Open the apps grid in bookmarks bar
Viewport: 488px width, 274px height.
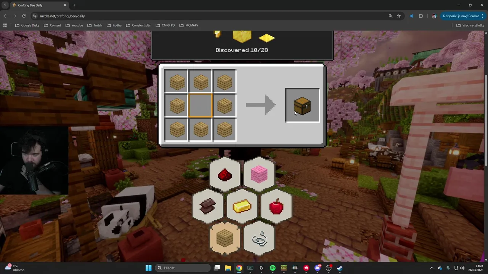point(5,25)
